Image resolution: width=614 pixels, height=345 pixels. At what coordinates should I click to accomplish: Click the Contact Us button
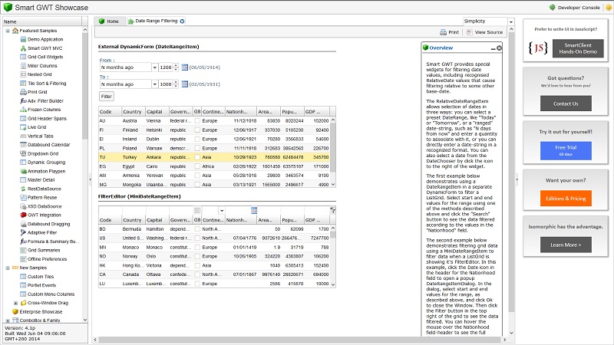[565, 103]
